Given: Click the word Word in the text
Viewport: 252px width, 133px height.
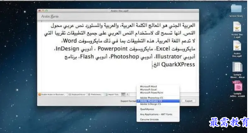Looking at the screenshot, I should click(70, 41).
